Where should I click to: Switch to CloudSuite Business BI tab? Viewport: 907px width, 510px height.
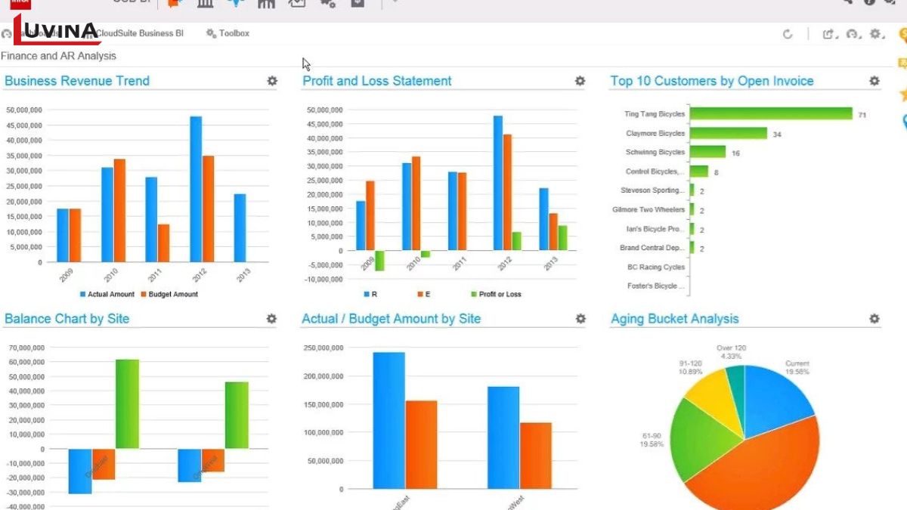click(138, 33)
